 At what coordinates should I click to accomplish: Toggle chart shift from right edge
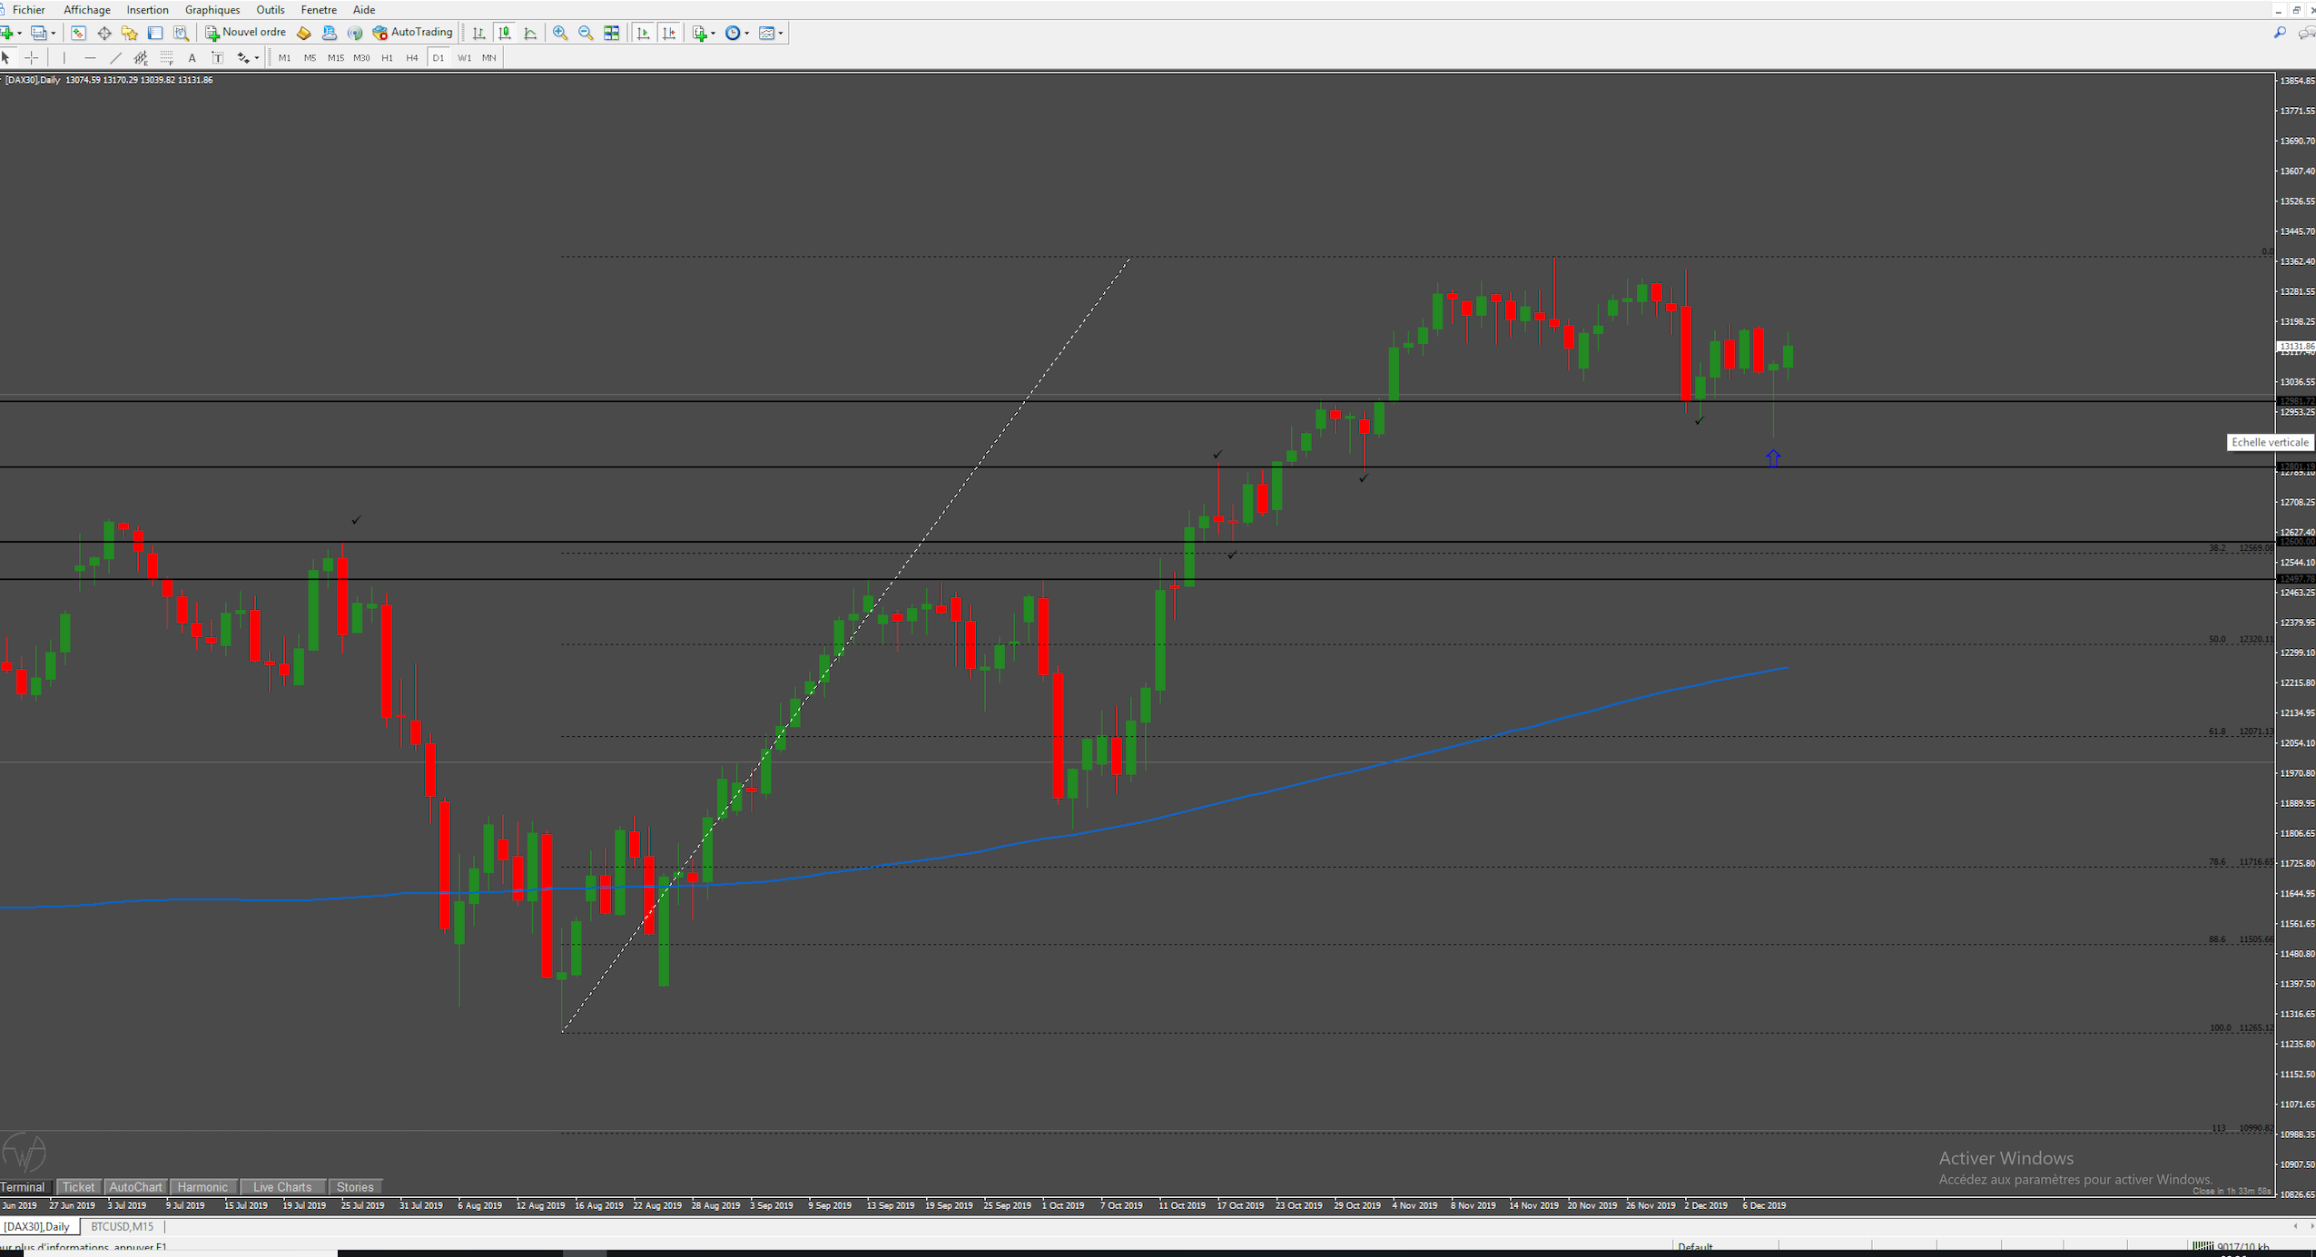coord(670,33)
